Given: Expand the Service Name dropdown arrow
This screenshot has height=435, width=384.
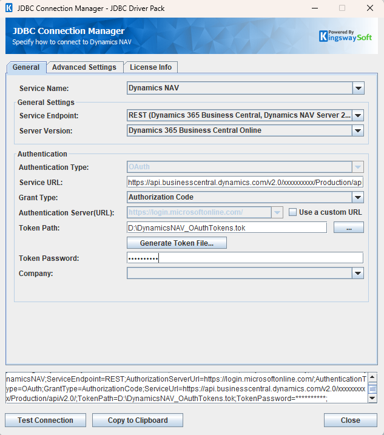Looking at the screenshot, I should pos(358,88).
